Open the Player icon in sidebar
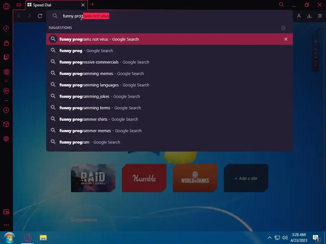The width and height of the screenshot is (326, 244). click(6, 91)
